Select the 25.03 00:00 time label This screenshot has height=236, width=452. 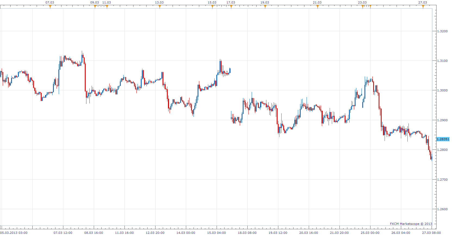370,233
